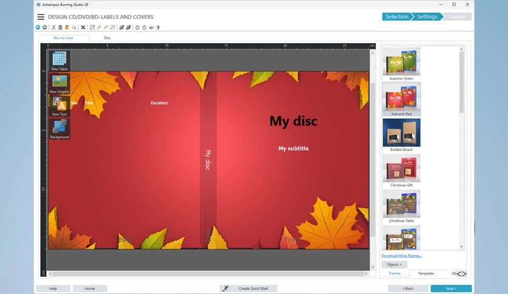Click the scissors cut icon

(53, 27)
